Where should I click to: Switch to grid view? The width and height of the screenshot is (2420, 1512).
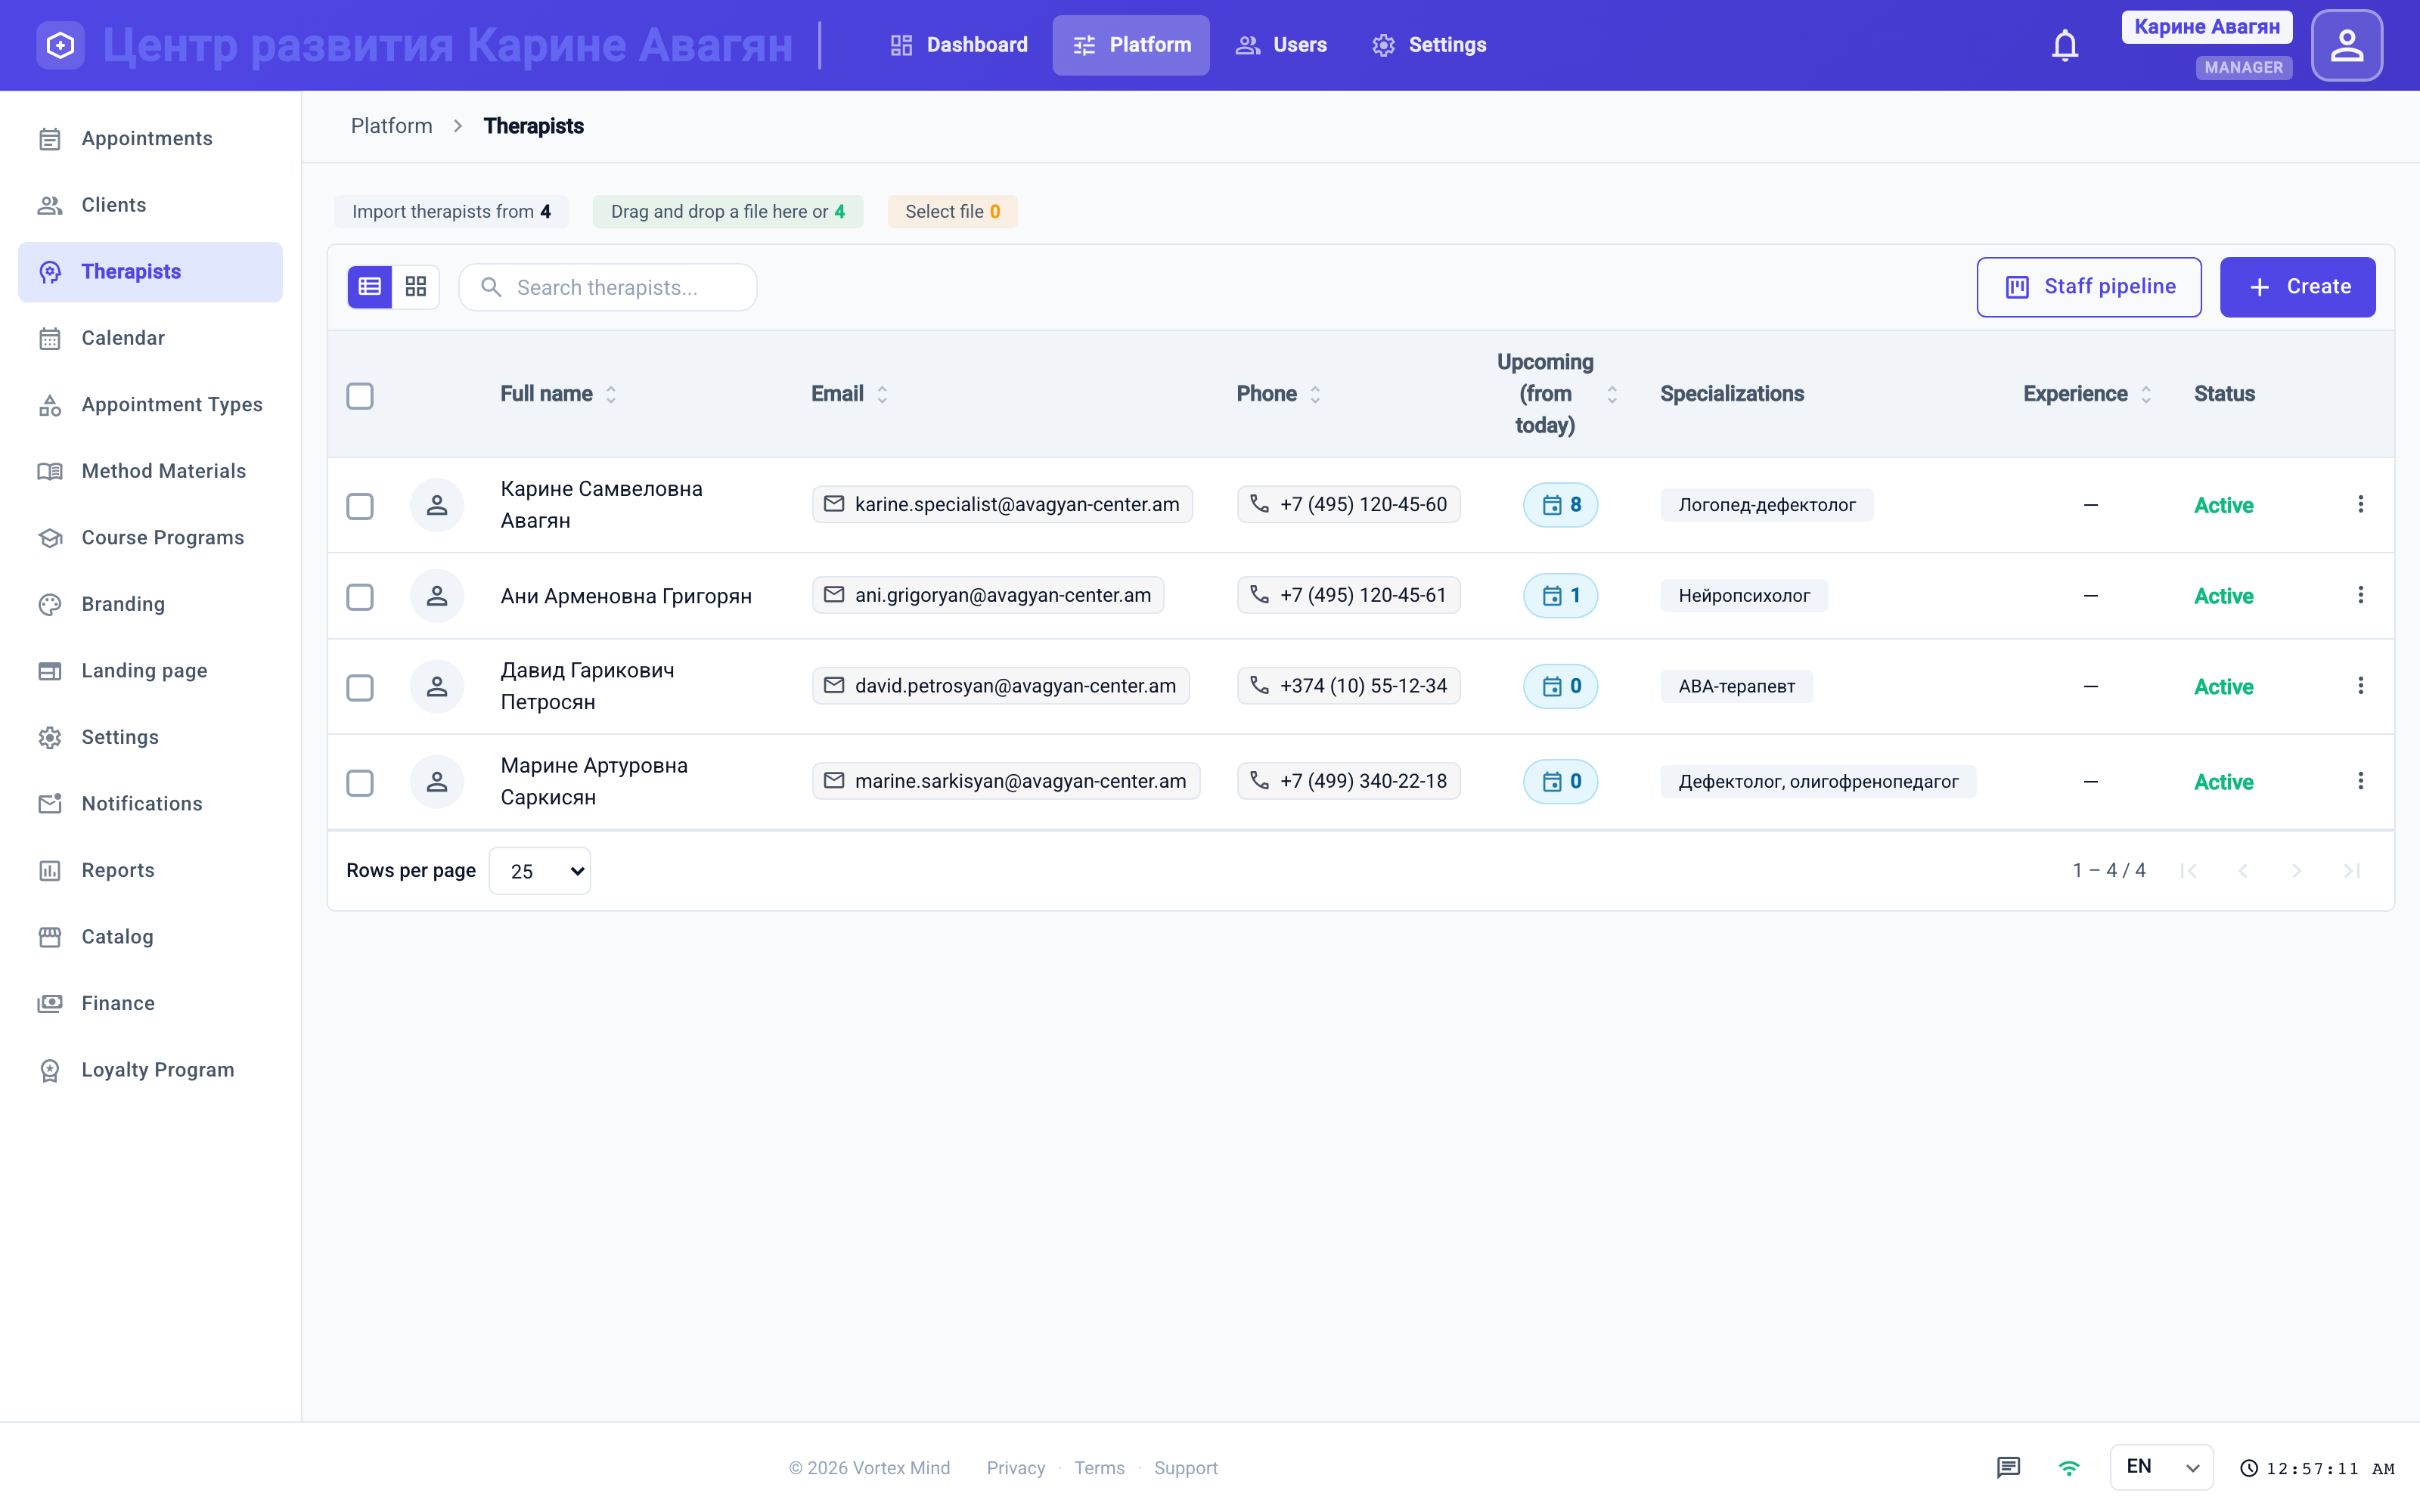pos(416,287)
